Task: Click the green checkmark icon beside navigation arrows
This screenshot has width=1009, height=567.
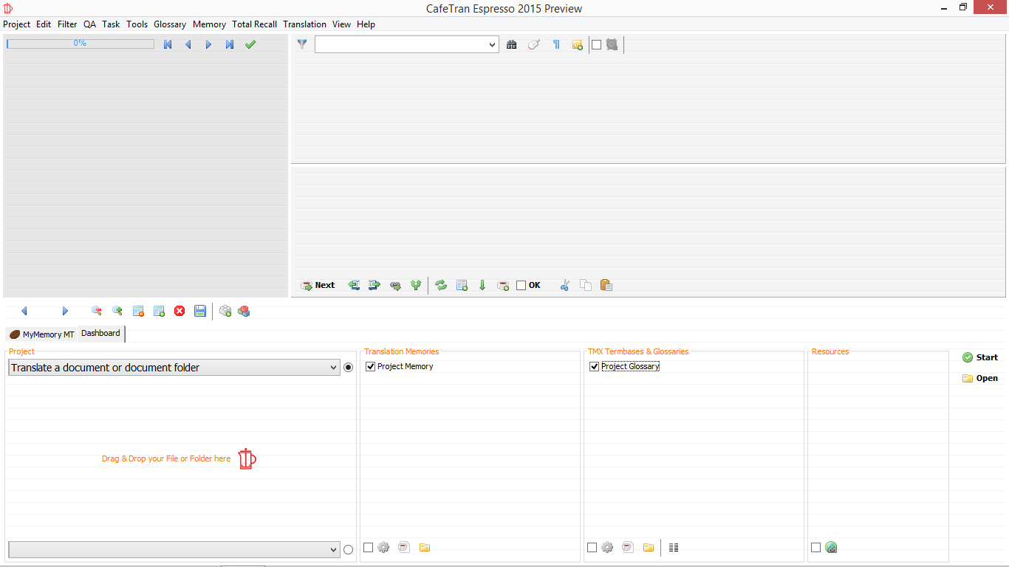Action: pos(250,44)
